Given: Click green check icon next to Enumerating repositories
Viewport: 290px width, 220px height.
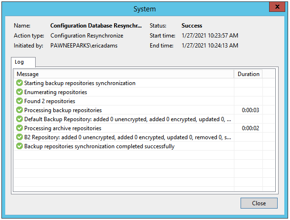Looking at the screenshot, I should 19,92.
